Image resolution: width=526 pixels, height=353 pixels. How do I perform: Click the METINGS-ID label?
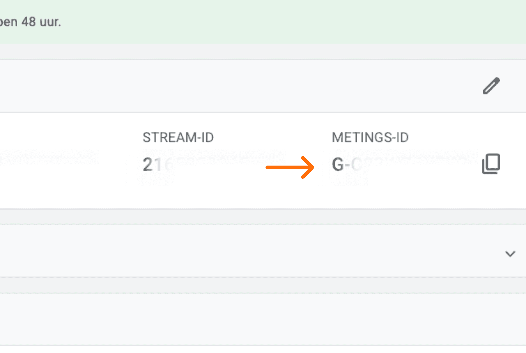coord(370,138)
